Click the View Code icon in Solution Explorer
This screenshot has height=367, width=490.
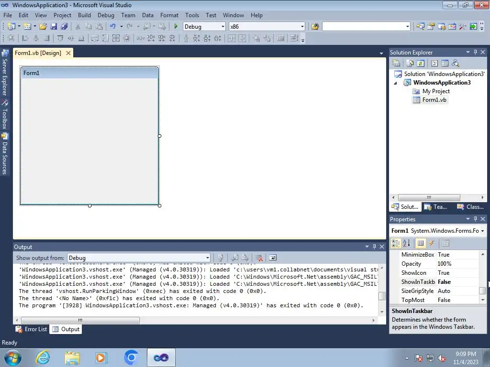(434, 64)
